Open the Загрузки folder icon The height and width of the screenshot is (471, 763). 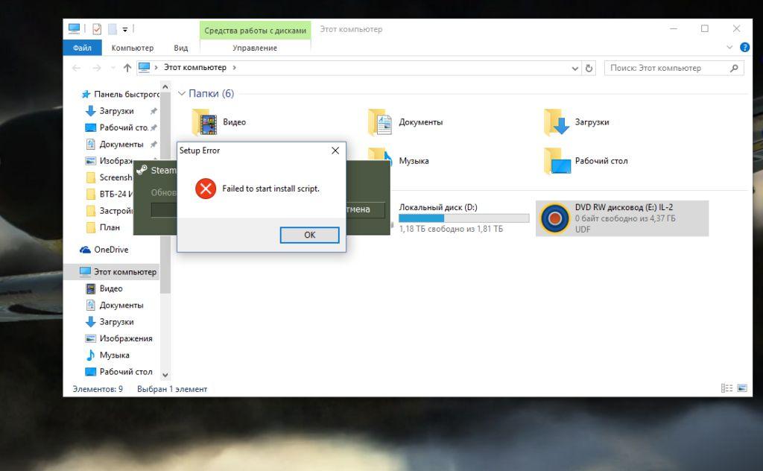coord(556,122)
